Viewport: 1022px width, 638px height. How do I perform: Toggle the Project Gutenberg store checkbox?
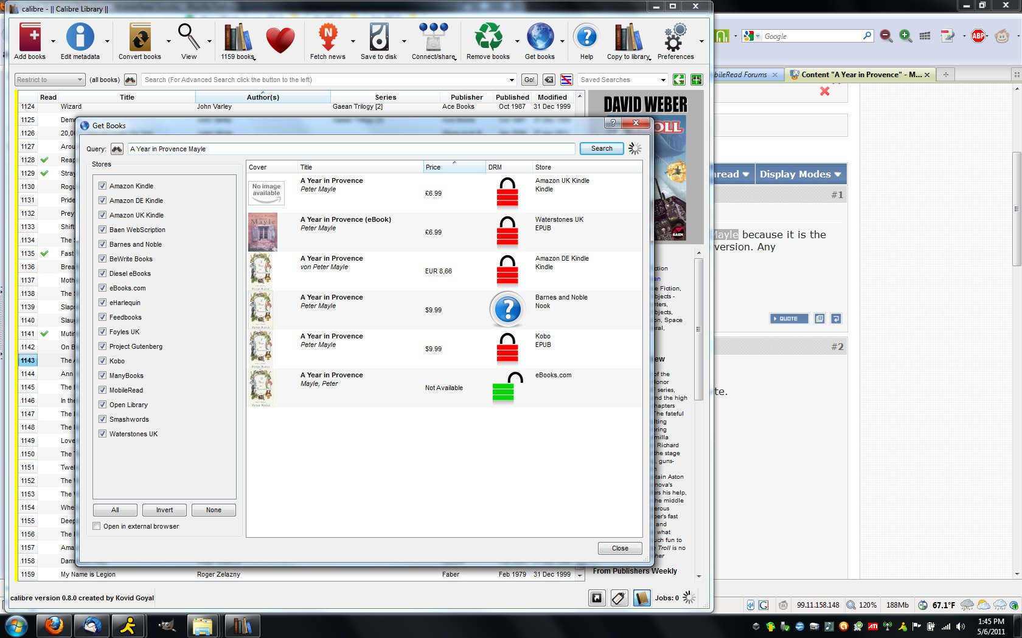click(102, 346)
